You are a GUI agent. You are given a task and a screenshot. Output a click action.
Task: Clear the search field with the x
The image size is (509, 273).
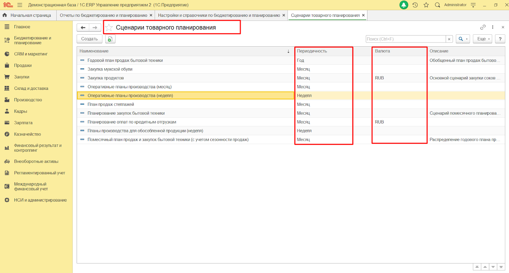(449, 39)
